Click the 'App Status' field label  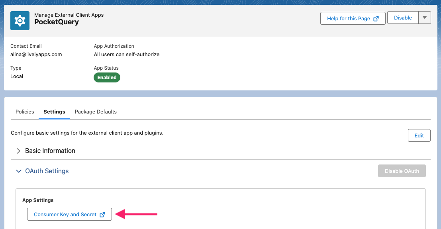click(x=106, y=68)
